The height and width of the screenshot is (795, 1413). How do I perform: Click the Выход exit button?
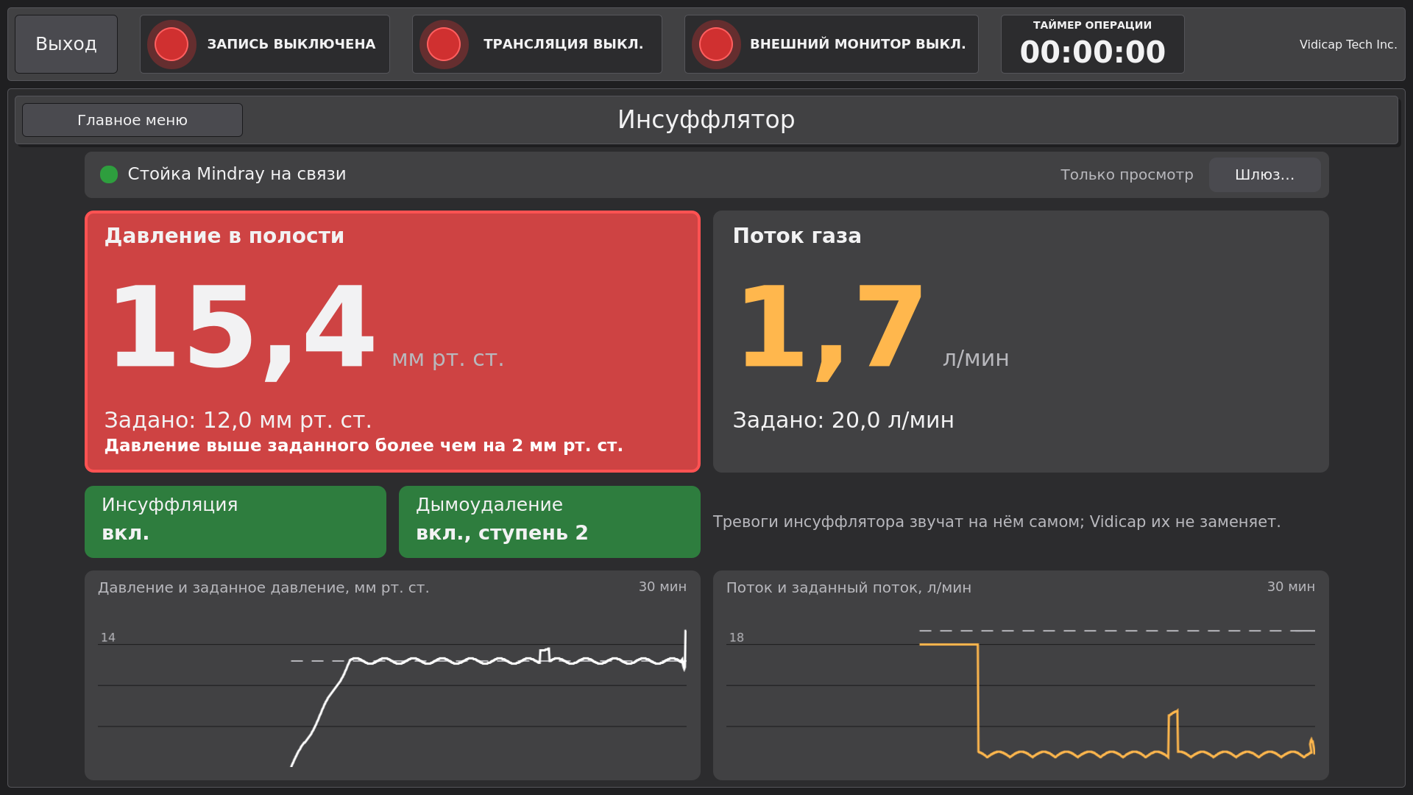(66, 44)
